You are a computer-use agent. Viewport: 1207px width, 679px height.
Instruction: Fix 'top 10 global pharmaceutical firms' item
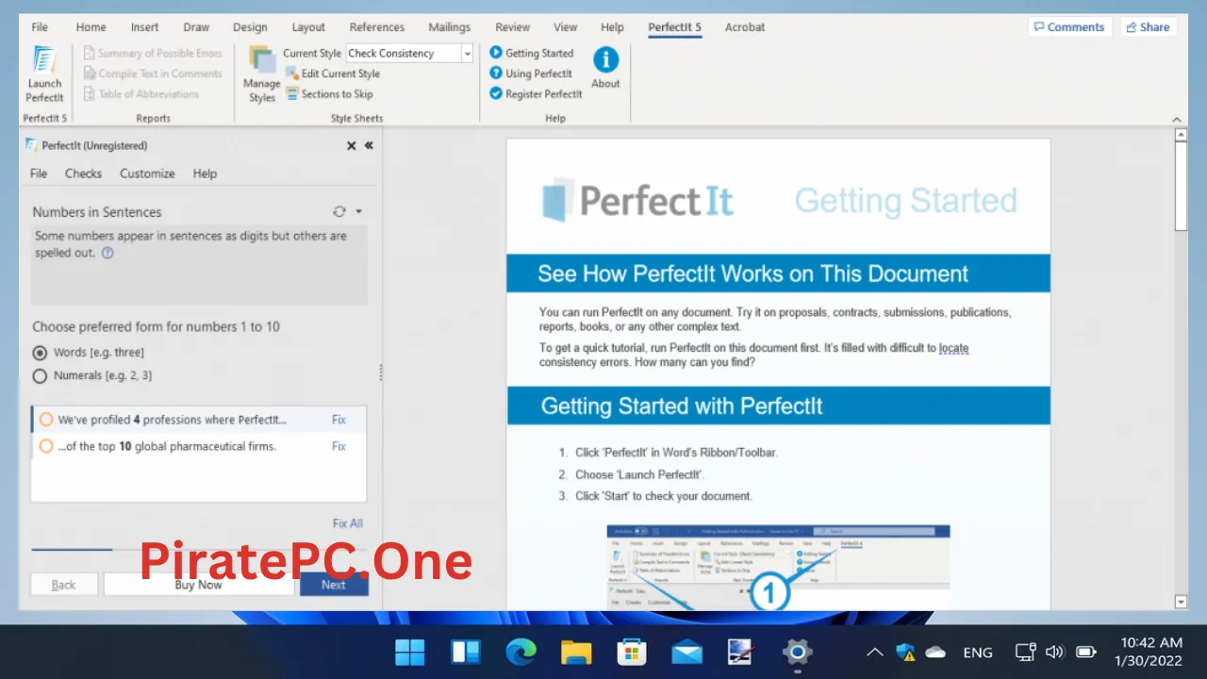(x=339, y=446)
